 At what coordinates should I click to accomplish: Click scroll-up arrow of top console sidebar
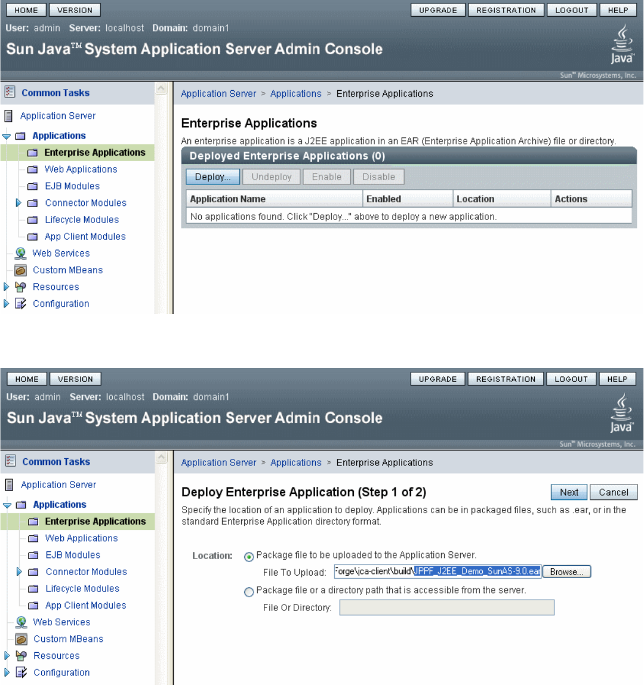click(161, 89)
